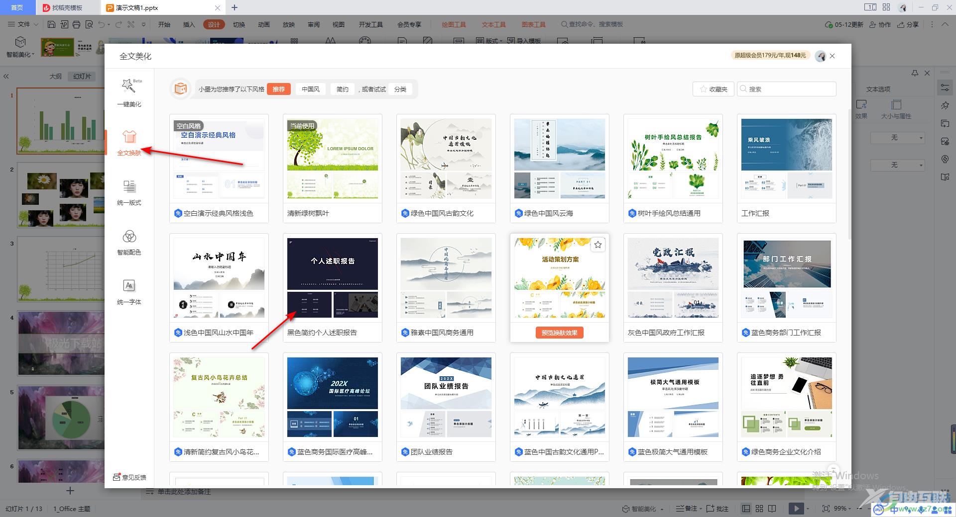This screenshot has width=956, height=517.
Task: Choose the 雅素中国风商务通用 template
Action: pos(446,288)
